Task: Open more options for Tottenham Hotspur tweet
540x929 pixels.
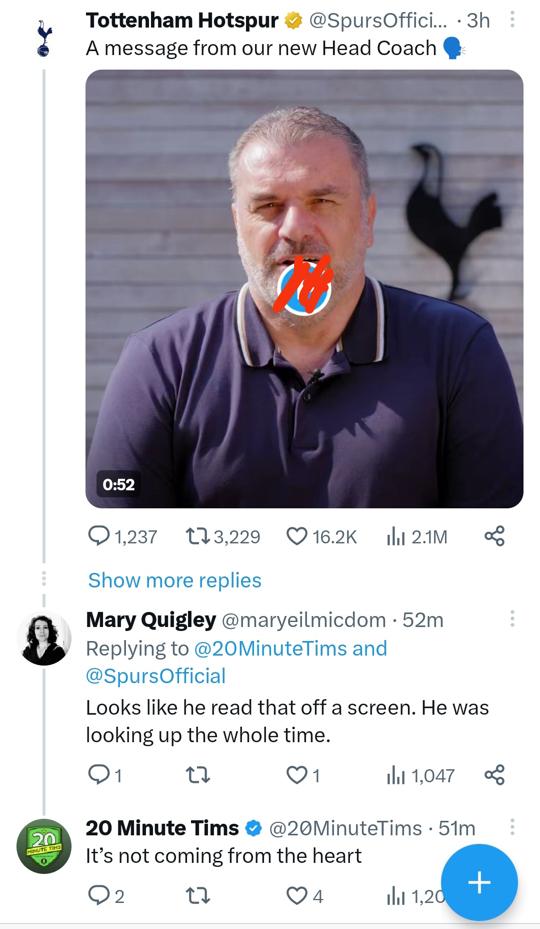Action: pyautogui.click(x=512, y=20)
